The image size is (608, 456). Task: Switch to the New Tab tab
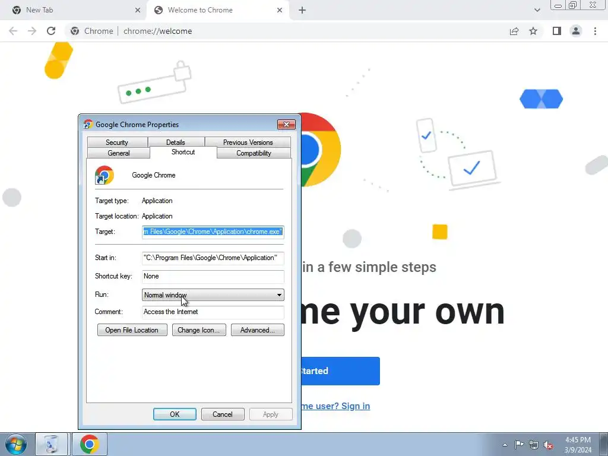(74, 10)
